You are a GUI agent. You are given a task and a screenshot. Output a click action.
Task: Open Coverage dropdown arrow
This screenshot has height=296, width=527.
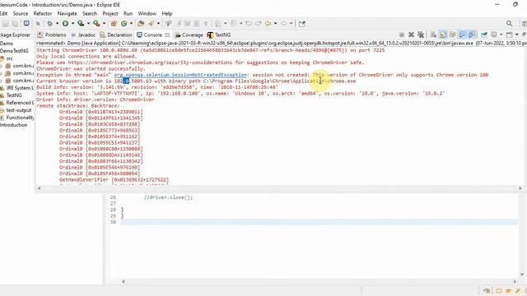point(88,24)
